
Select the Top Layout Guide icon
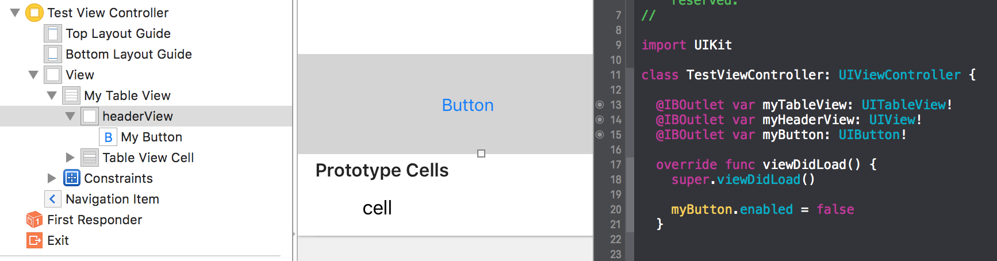[53, 33]
